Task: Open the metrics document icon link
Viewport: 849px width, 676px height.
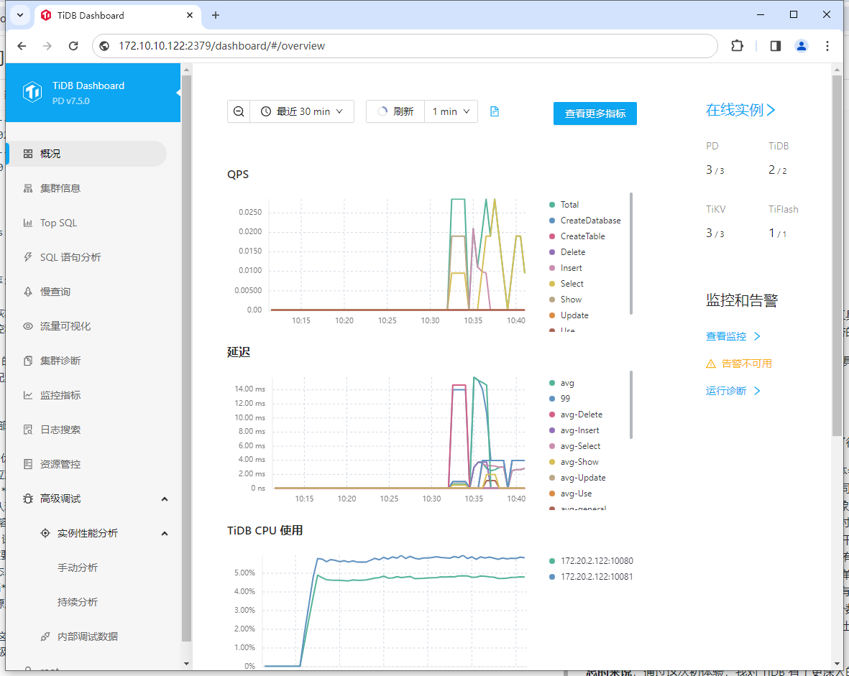Action: pos(495,111)
